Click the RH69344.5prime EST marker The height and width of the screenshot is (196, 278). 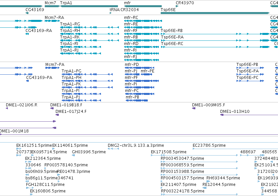click(x=208, y=181)
